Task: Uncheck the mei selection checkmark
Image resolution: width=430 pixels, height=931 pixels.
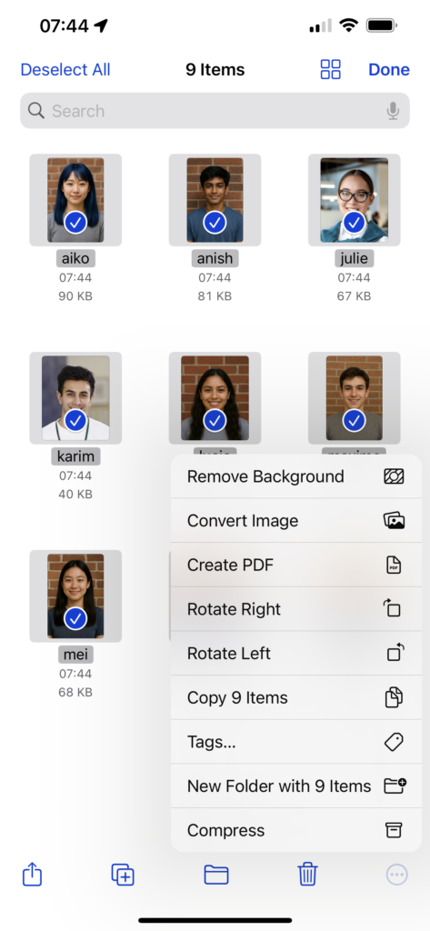Action: click(x=75, y=618)
